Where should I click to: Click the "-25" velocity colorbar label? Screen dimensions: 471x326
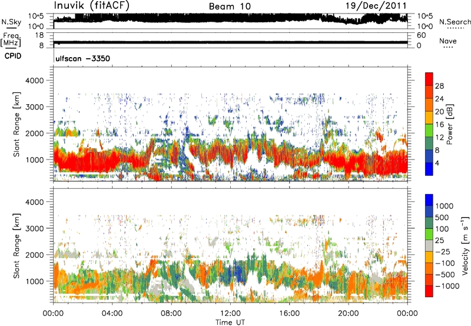click(442, 251)
